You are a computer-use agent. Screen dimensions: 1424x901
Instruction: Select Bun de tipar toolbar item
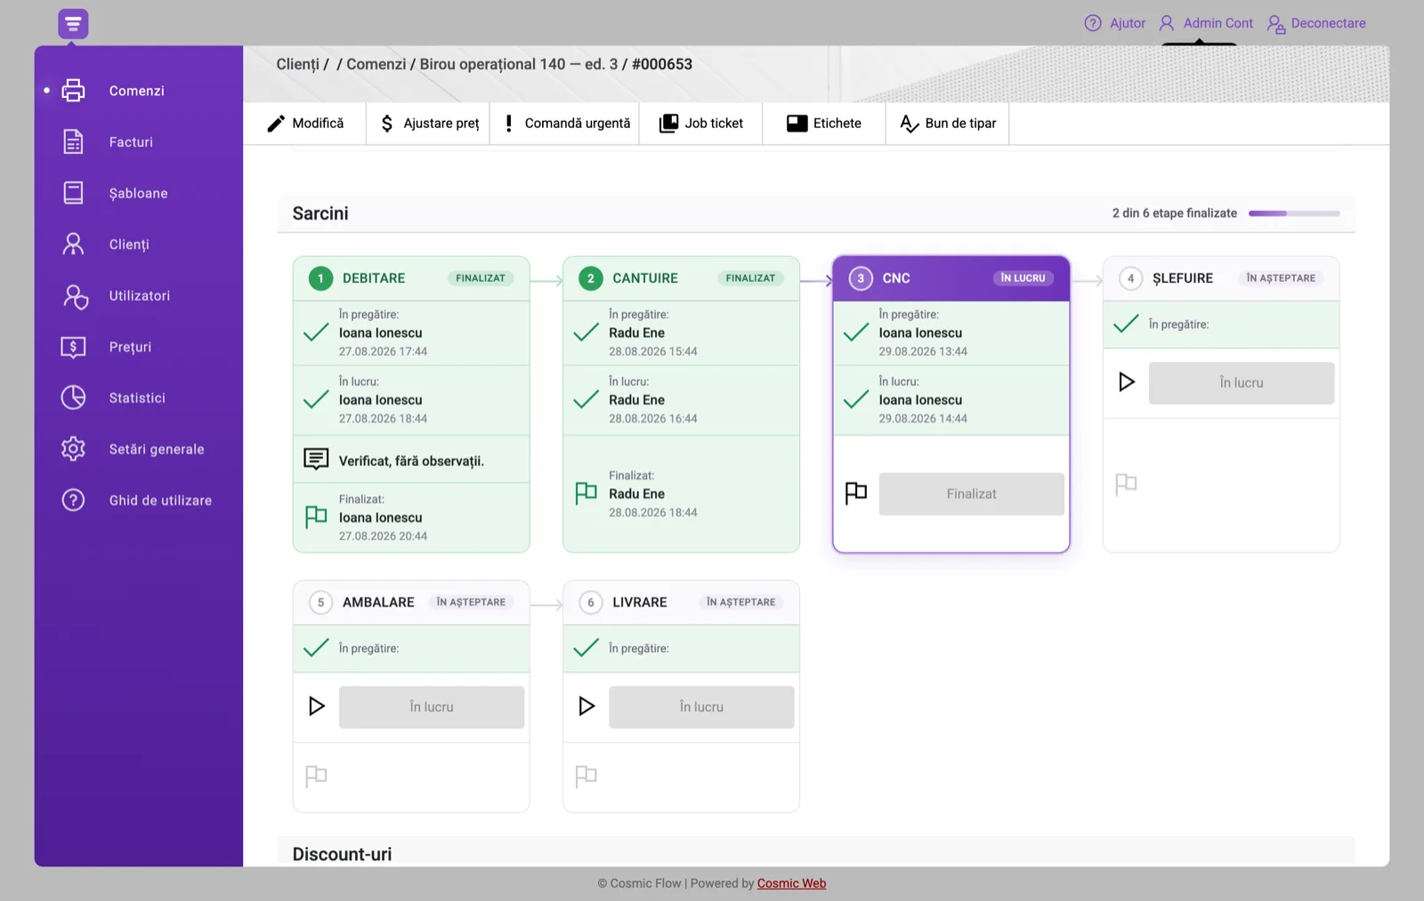click(x=948, y=123)
